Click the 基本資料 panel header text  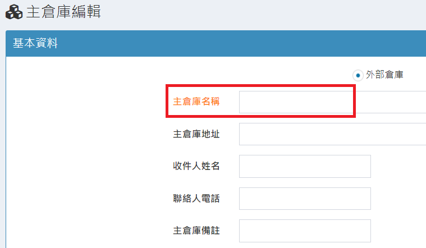coord(35,43)
